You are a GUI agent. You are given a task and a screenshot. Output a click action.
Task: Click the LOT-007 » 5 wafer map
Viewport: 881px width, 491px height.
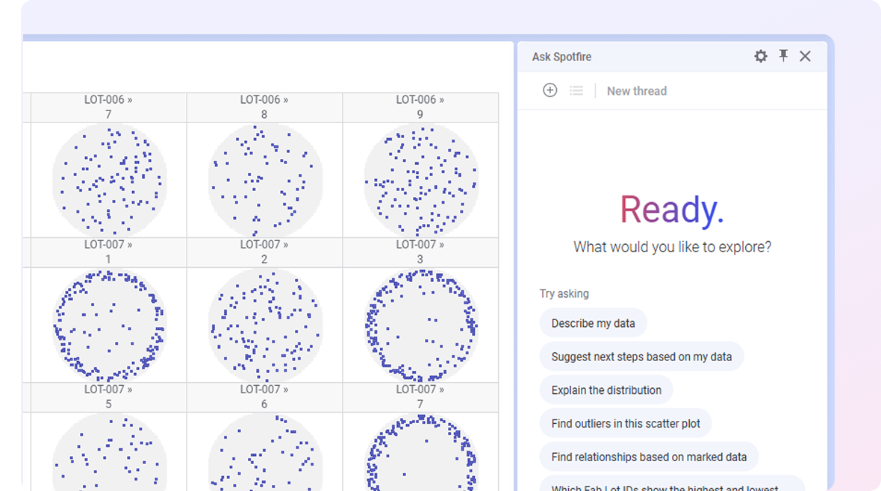tap(110, 451)
